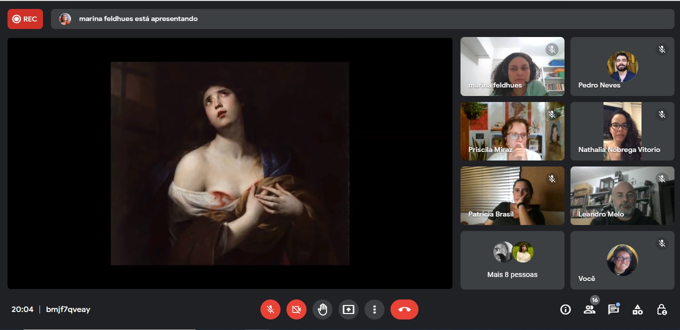Start presenting your screen
Viewport: 680px width, 330px height.
click(348, 309)
